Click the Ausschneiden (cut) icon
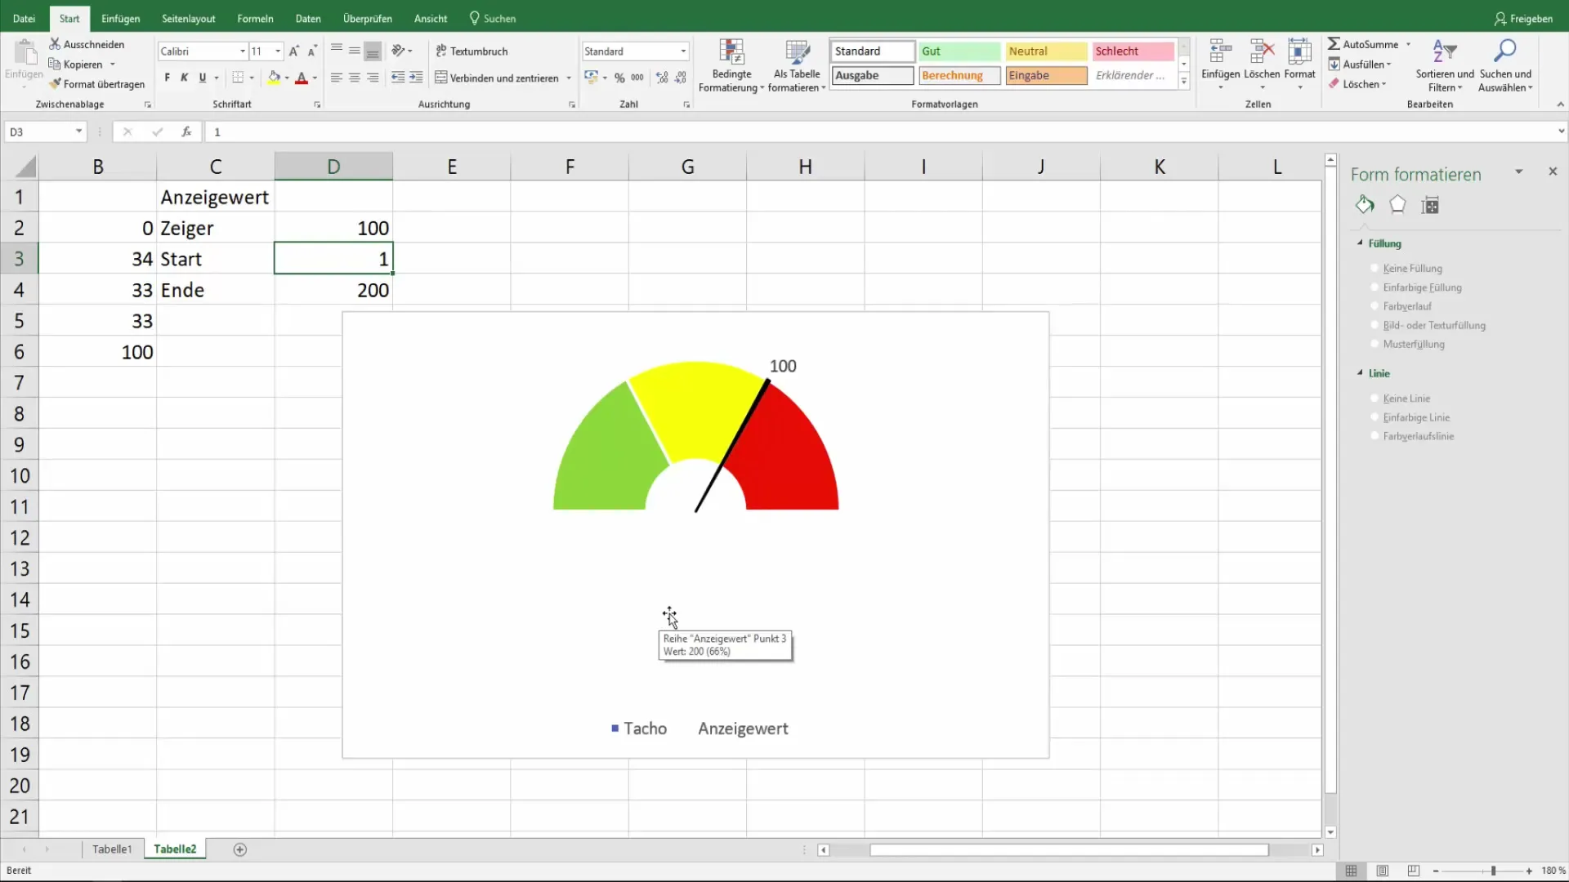This screenshot has height=882, width=1569. pos(55,44)
